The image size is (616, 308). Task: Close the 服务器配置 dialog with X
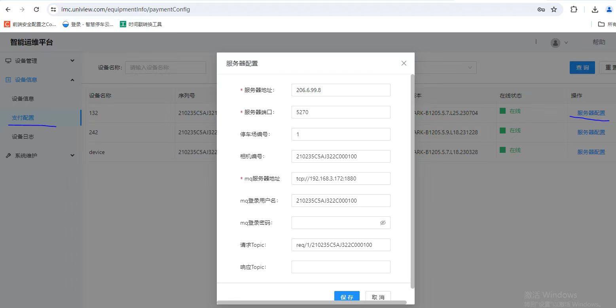(x=404, y=63)
